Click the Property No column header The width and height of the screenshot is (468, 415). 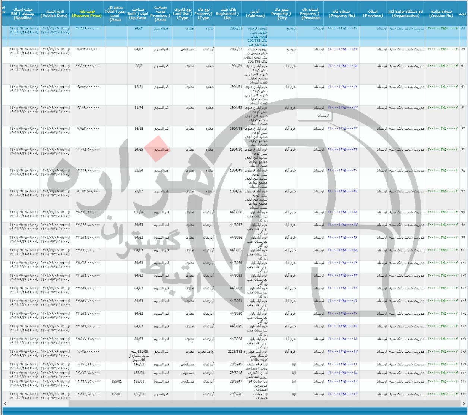coord(342,14)
